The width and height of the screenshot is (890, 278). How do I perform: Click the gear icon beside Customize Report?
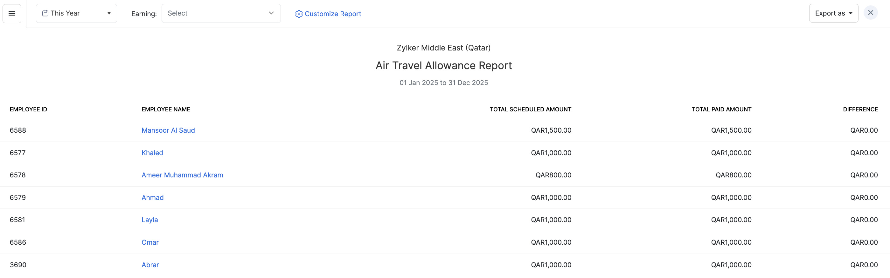click(x=298, y=14)
